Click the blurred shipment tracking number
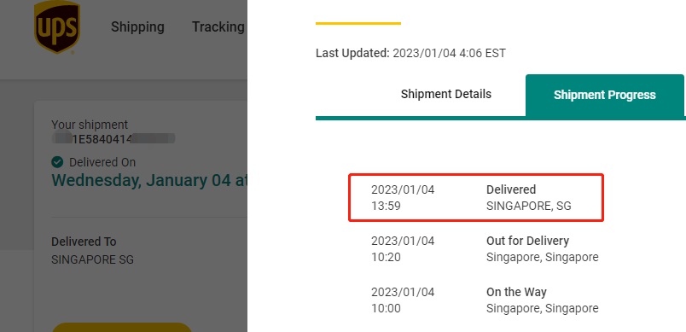Image resolution: width=686 pixels, height=332 pixels. (x=113, y=139)
